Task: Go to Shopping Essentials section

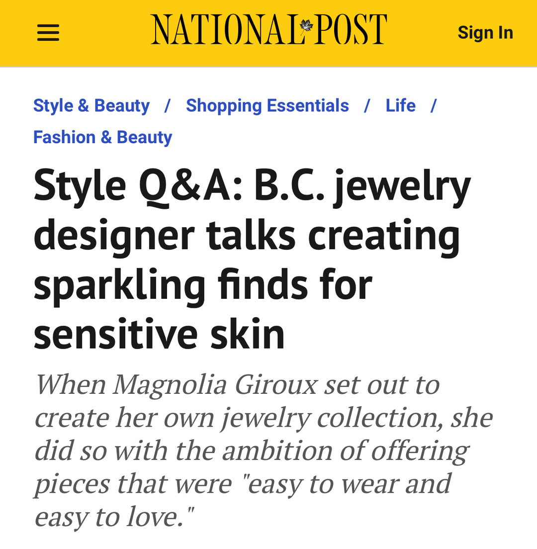Action: point(268,106)
